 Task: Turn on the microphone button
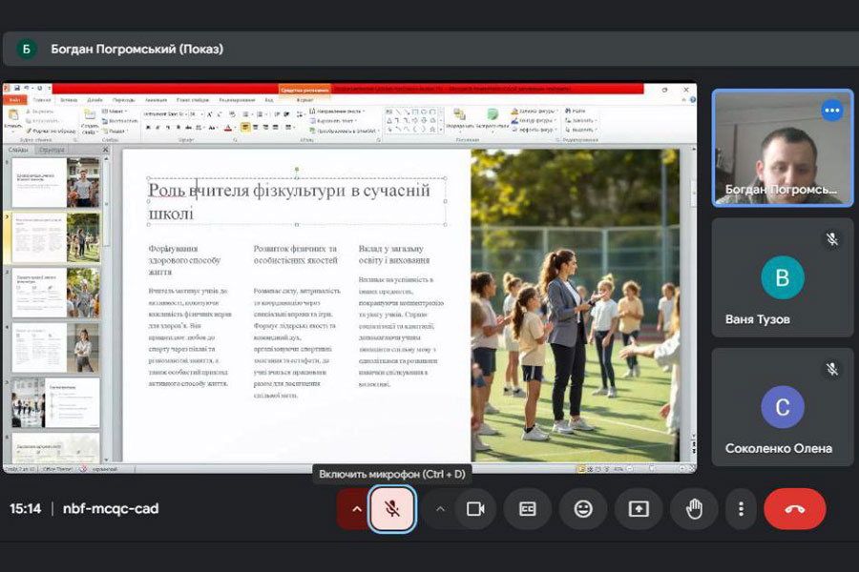391,509
